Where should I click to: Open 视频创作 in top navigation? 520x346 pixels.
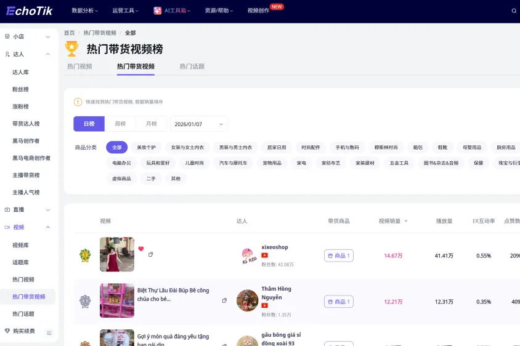tap(258, 10)
